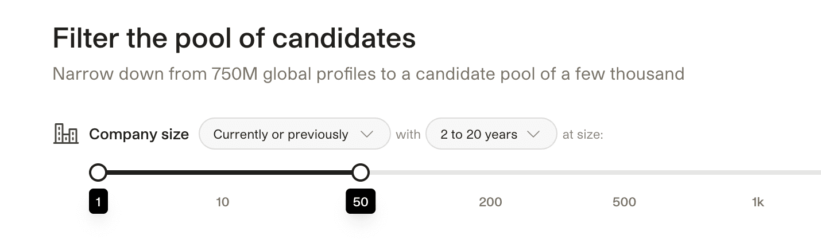
Task: Click the black '1' value badge
Action: coord(98,202)
